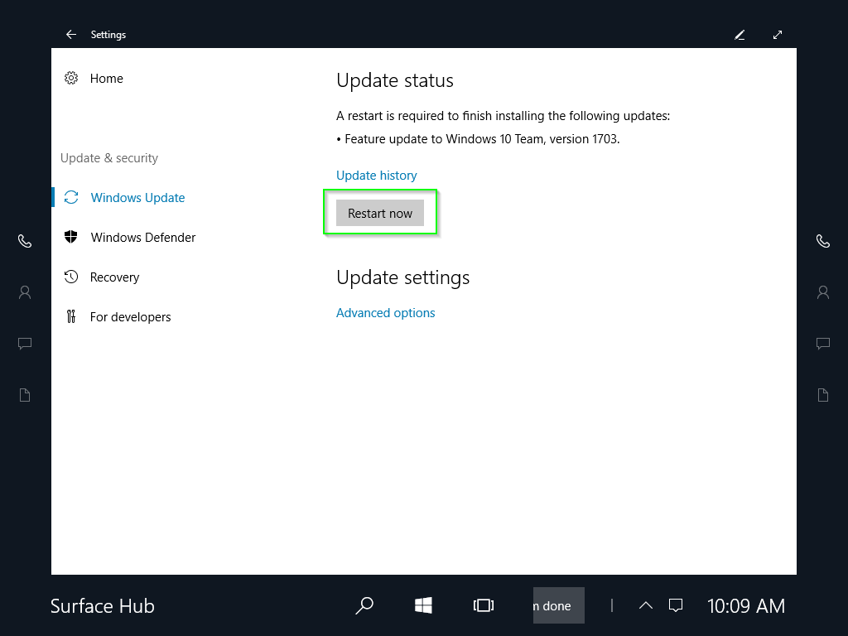This screenshot has width=848, height=636.
Task: Click the Restart now button
Action: coord(380,213)
